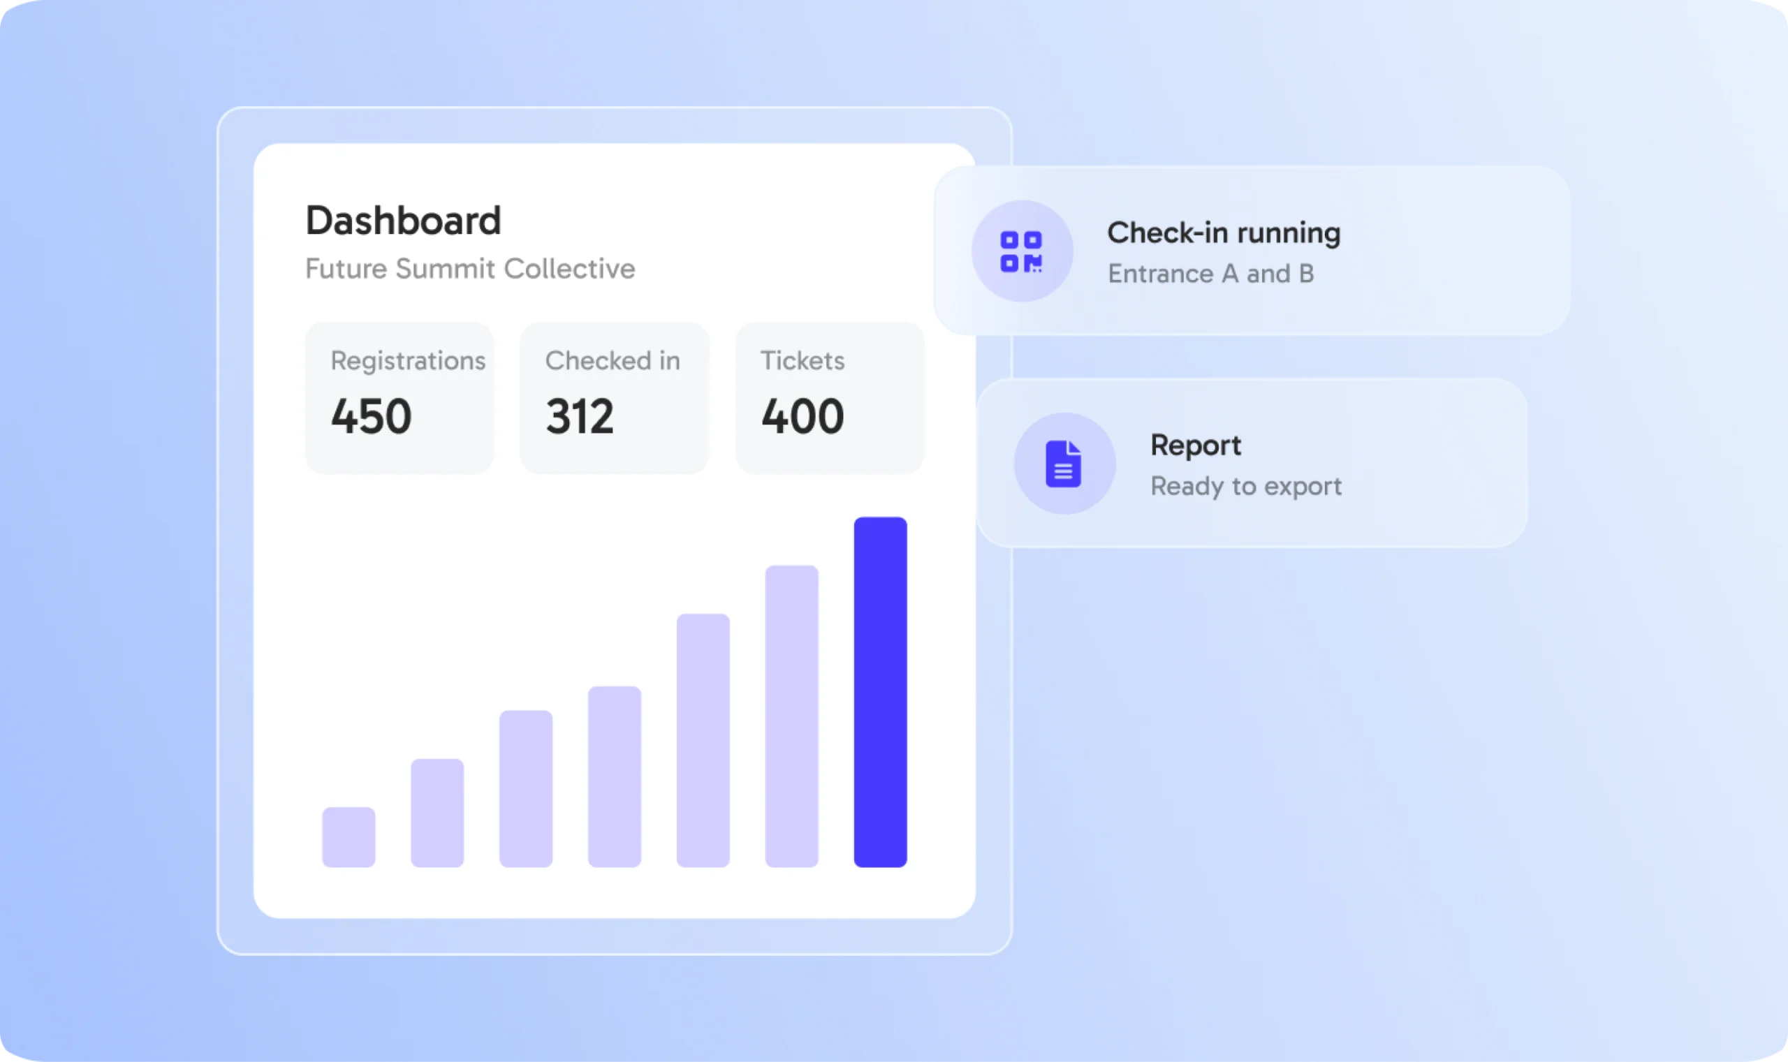Select the Tickets 400 stat card
Screen dimensions: 1788x1062
tap(830, 398)
